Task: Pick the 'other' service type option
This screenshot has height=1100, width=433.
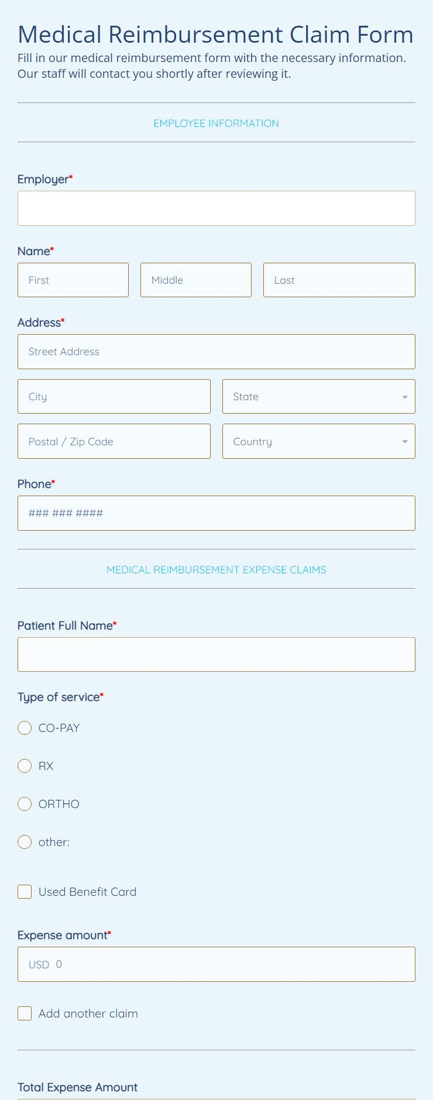Action: [25, 842]
